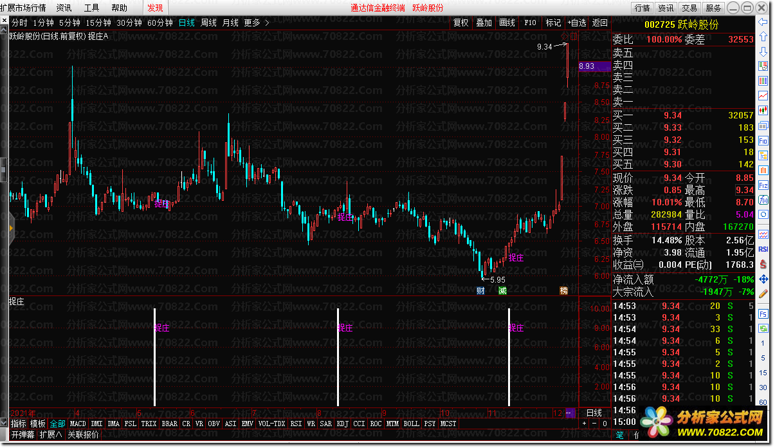Click the 叠加 toolbar button
The height and width of the screenshot is (448, 775).
[484, 23]
